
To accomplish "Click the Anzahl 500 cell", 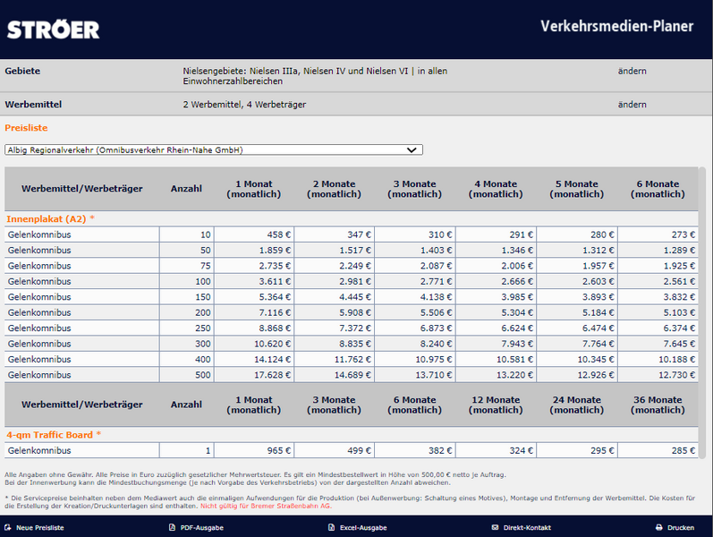I will 187,375.
